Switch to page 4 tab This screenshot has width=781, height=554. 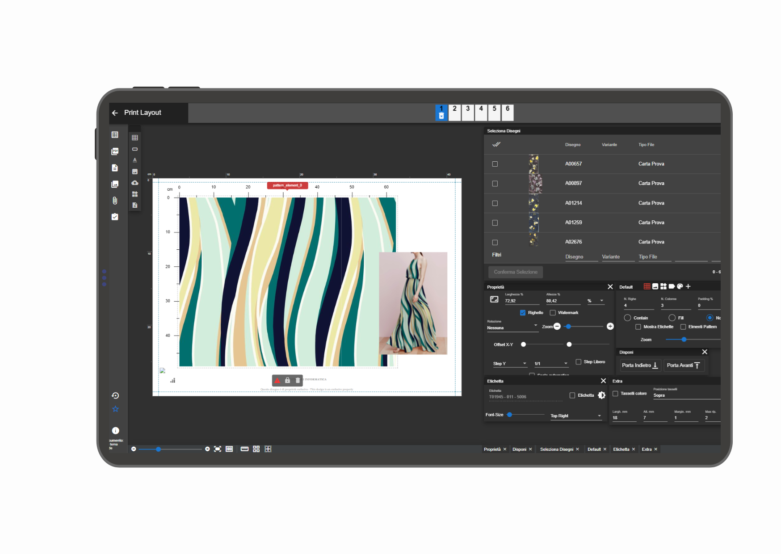pos(481,113)
